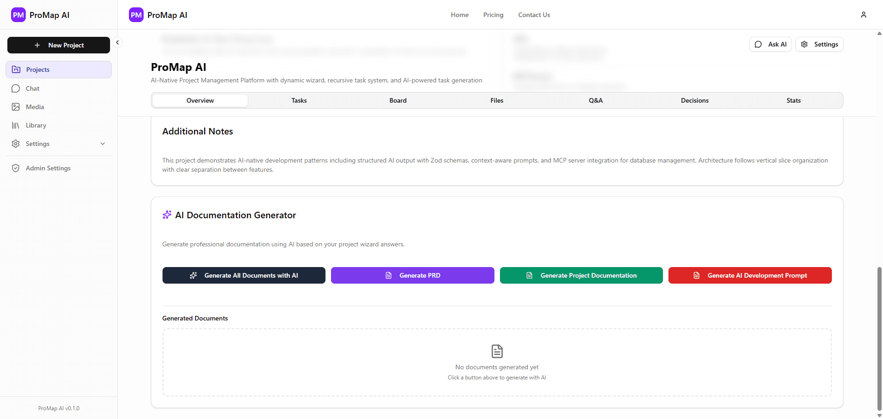Viewport: 883px width, 419px height.
Task: Click the New Project button
Action: 58,45
